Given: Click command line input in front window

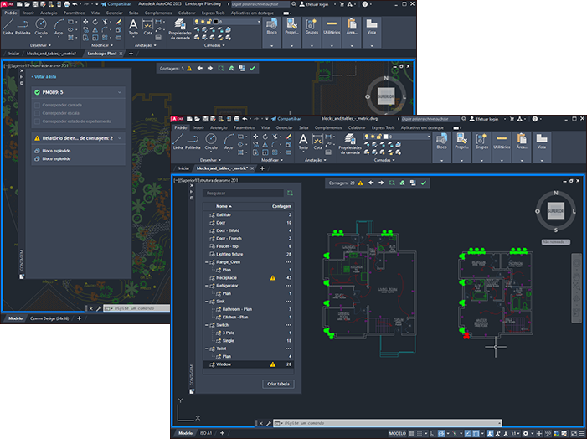Looking at the screenshot, I should [x=388, y=423].
